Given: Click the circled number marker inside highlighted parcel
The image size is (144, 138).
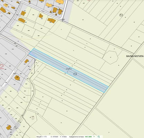Looking at the screenshot, I should click(x=75, y=74).
